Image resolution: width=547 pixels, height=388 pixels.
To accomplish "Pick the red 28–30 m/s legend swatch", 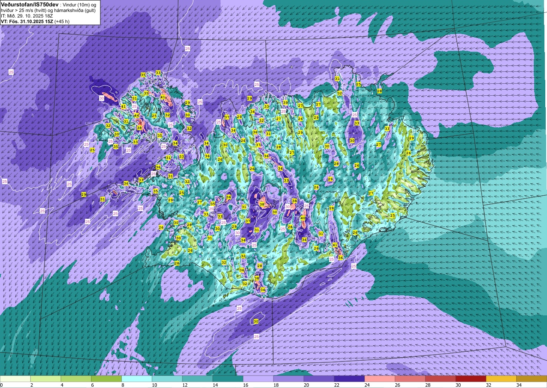I will (440, 379).
